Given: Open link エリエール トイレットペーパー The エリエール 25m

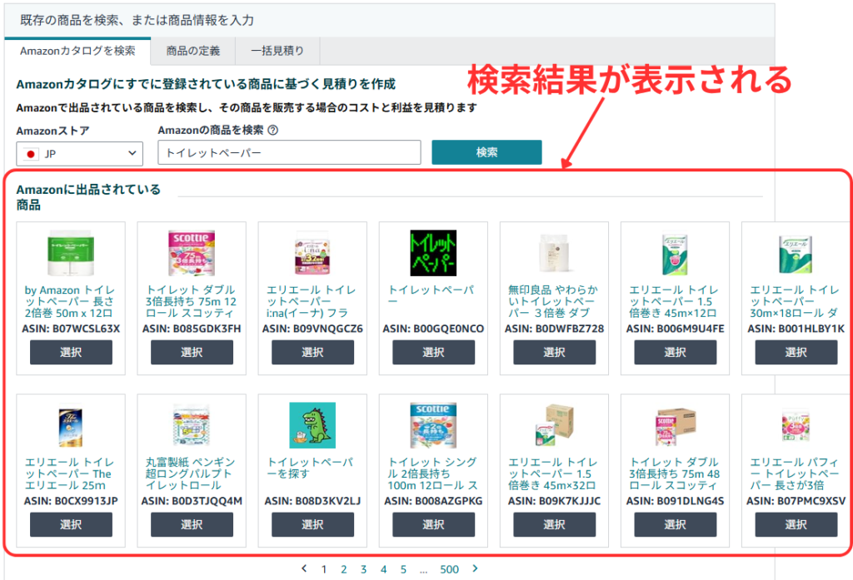Looking at the screenshot, I should pyautogui.click(x=68, y=473).
